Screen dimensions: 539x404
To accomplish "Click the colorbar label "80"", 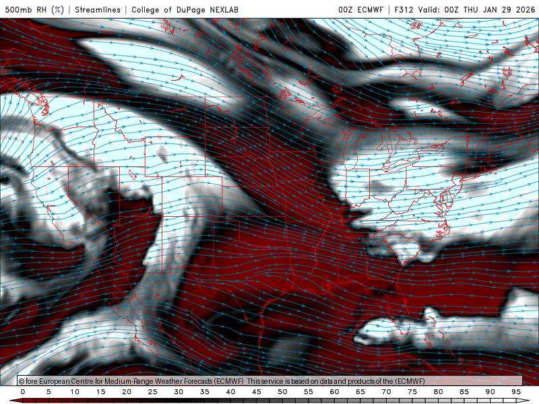I will (439, 392).
